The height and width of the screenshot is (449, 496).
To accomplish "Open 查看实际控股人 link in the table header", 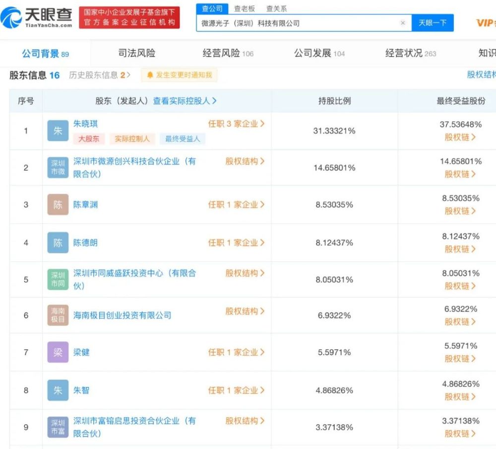I will tap(185, 101).
